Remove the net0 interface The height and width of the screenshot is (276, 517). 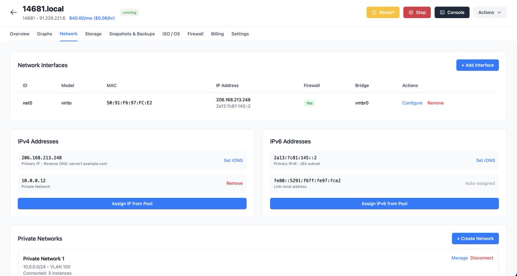[x=436, y=103]
